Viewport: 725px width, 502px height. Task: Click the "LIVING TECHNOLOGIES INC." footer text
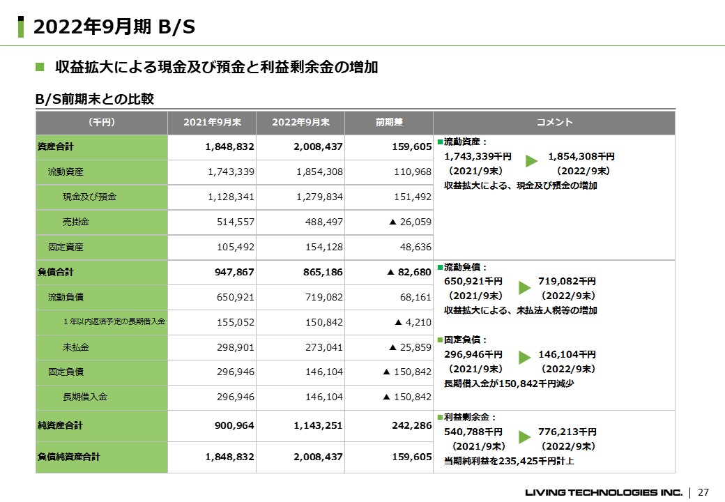(x=604, y=493)
